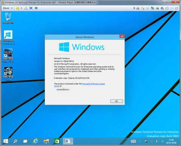The height and width of the screenshot is (146, 181).
Task: Open the touch keyboard from taskbar
Action: (133, 141)
